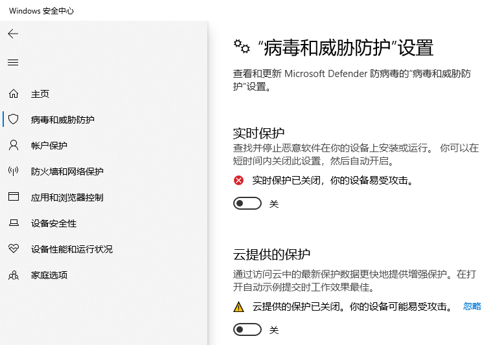This screenshot has width=504, height=345.
Task: Click the family icon for 家庭选项
Action: coord(14,275)
